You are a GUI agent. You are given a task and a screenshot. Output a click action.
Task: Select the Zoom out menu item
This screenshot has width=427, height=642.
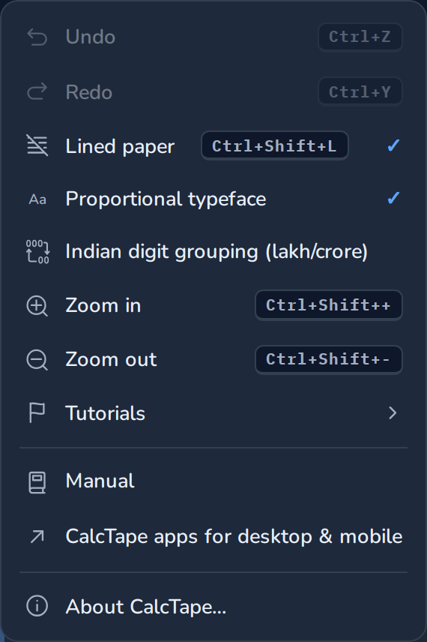pyautogui.click(x=213, y=359)
